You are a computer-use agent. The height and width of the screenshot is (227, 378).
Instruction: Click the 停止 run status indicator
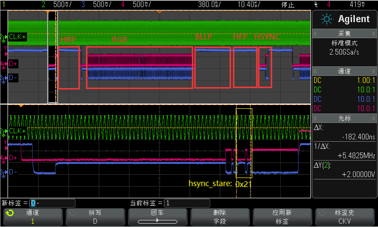point(287,5)
